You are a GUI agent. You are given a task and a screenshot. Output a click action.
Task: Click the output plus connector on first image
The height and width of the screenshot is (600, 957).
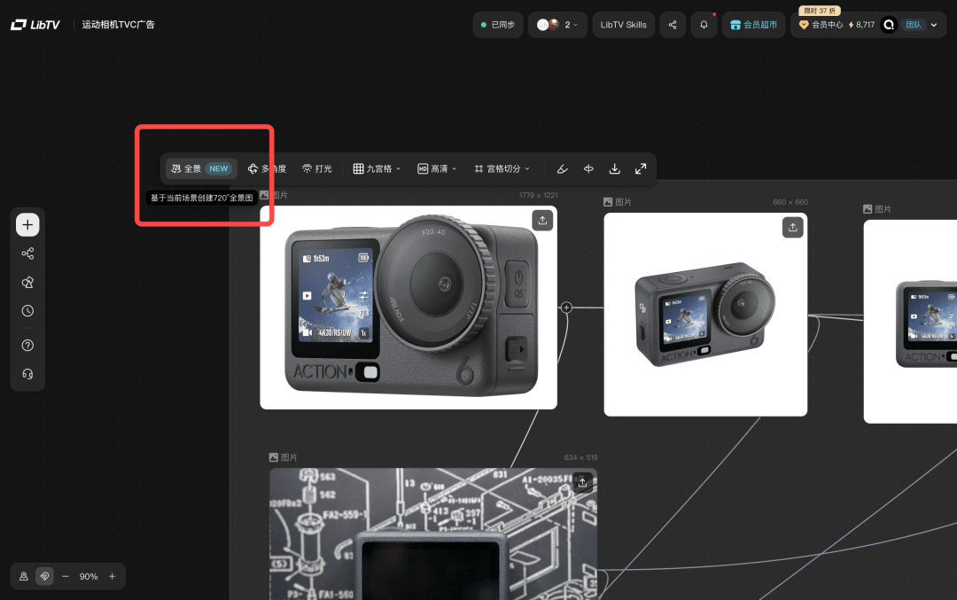566,308
